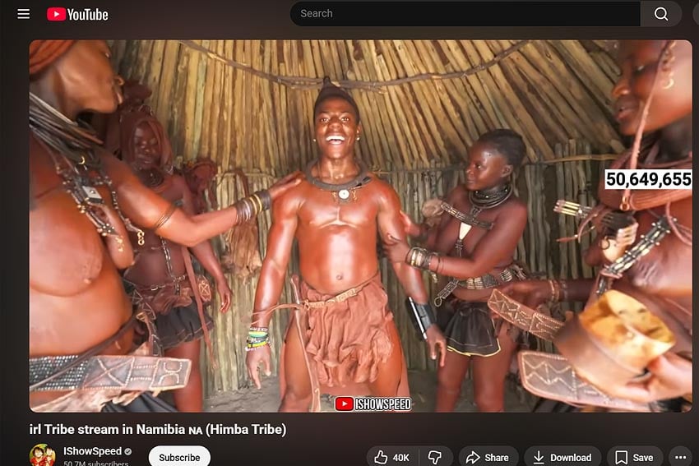Select the video title text
Viewport: 699px width, 466px height.
click(x=158, y=429)
